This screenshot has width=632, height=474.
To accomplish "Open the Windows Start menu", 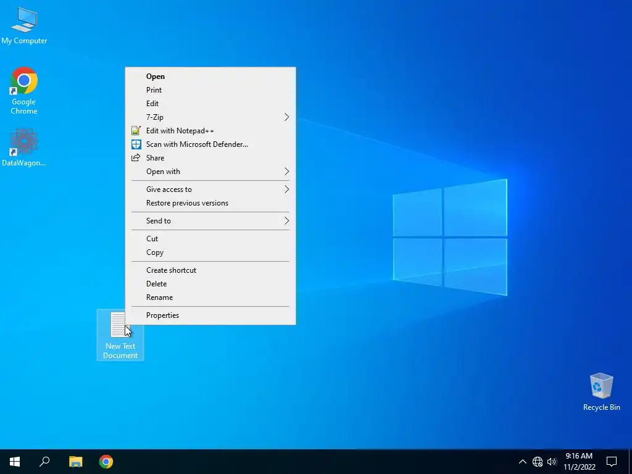I will [15, 462].
